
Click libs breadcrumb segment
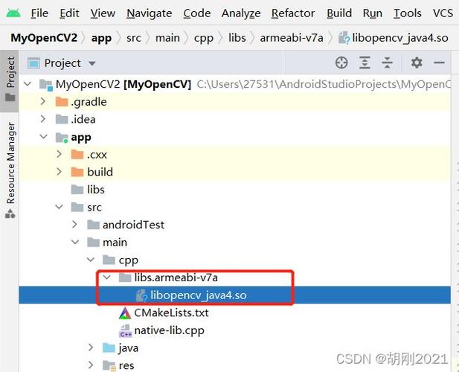237,38
